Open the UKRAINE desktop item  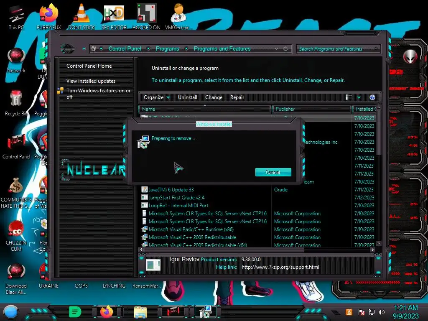49,285
